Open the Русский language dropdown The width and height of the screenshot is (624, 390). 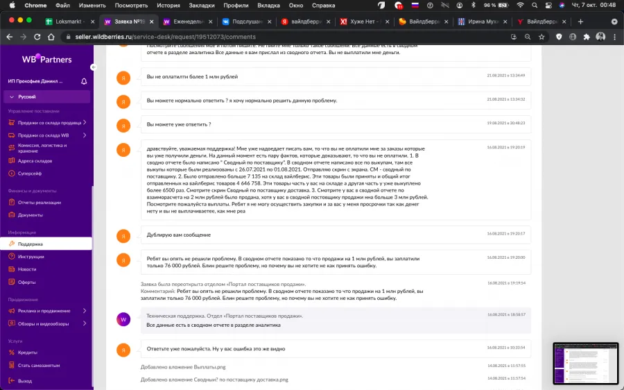click(47, 96)
